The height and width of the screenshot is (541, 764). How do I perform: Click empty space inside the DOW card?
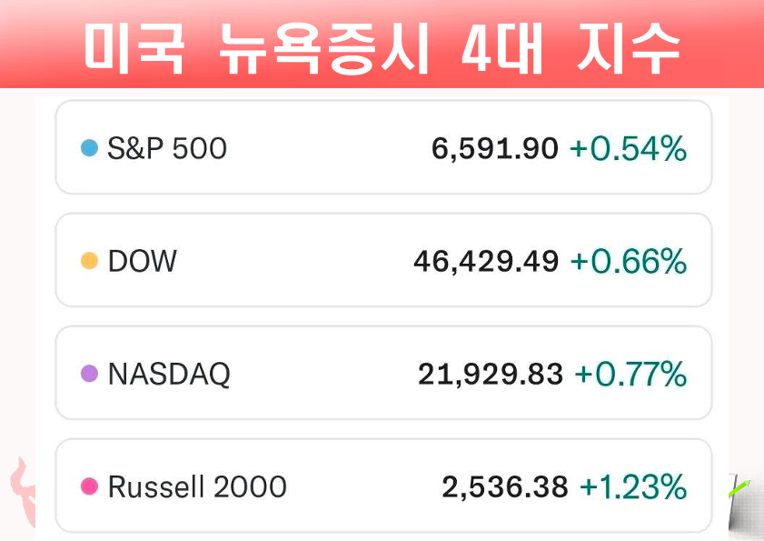pos(291,262)
